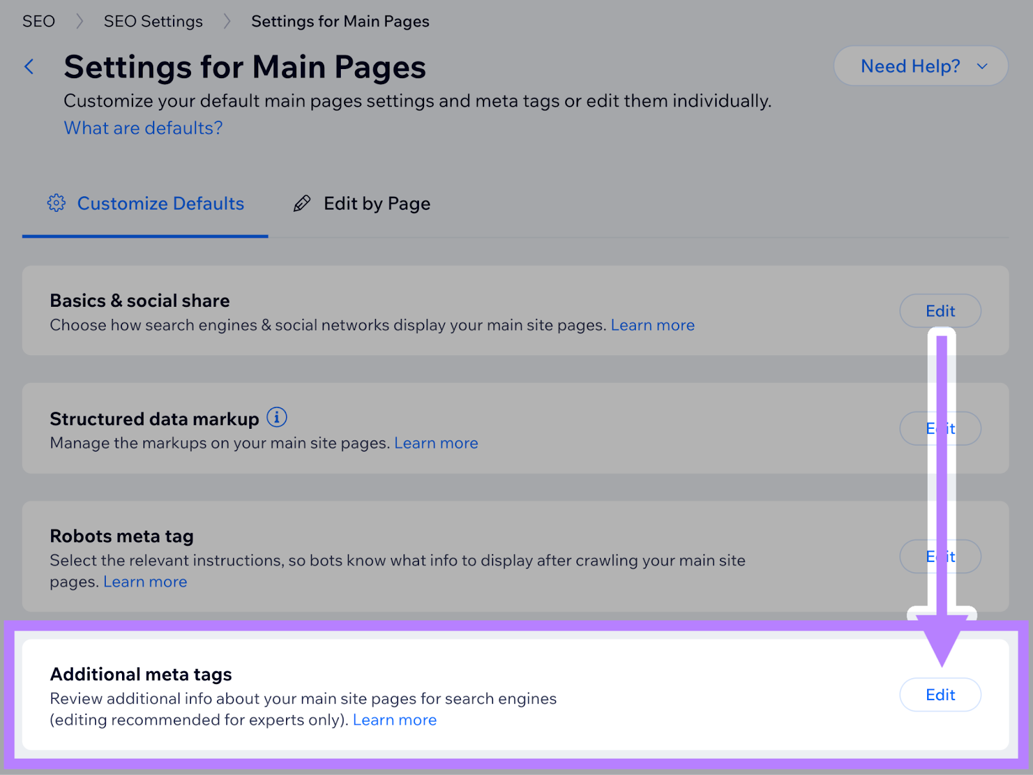Viewport: 1033px width, 775px height.
Task: Click the Additional meta tags heading
Action: pos(141,674)
